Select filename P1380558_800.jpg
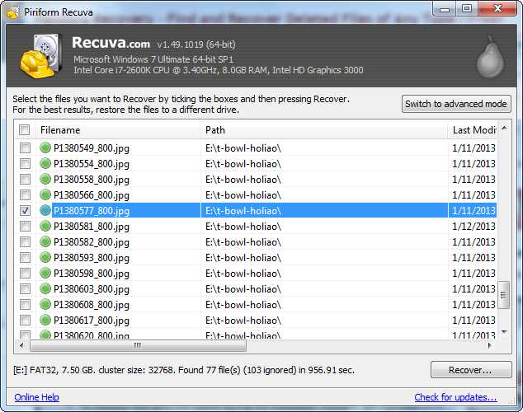Screen dimensions: 523x412 coord(92,180)
